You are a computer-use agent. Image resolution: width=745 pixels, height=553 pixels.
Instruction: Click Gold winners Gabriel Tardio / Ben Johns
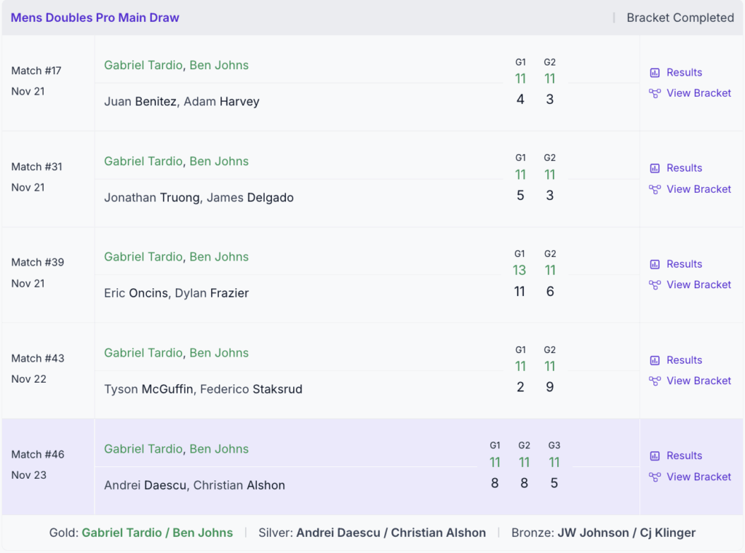pyautogui.click(x=157, y=533)
